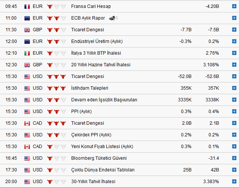Click the UK flag beside Ticaret Dengesi 11:30
Viewport: 239px width, 188px height.
pos(27,30)
